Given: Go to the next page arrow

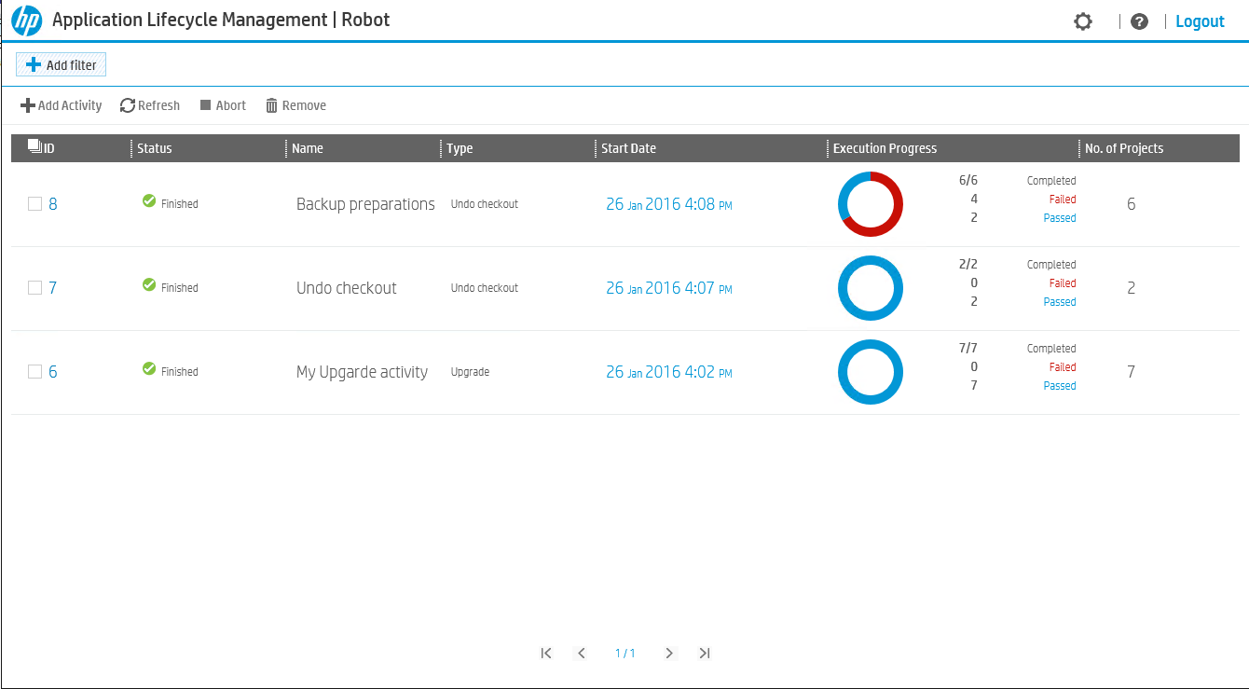Looking at the screenshot, I should 669,654.
